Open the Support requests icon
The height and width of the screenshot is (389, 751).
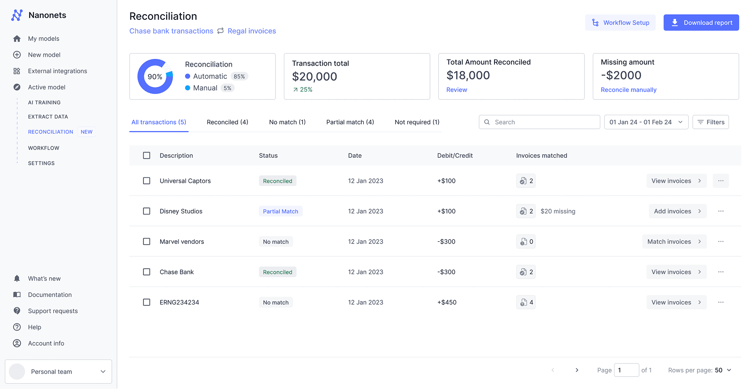17,311
